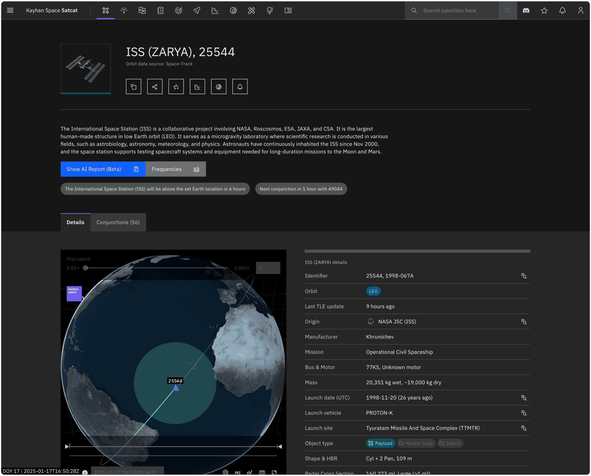Screen dimensions: 591x476
Task: Open the viewer settings gear
Action: [226, 472]
